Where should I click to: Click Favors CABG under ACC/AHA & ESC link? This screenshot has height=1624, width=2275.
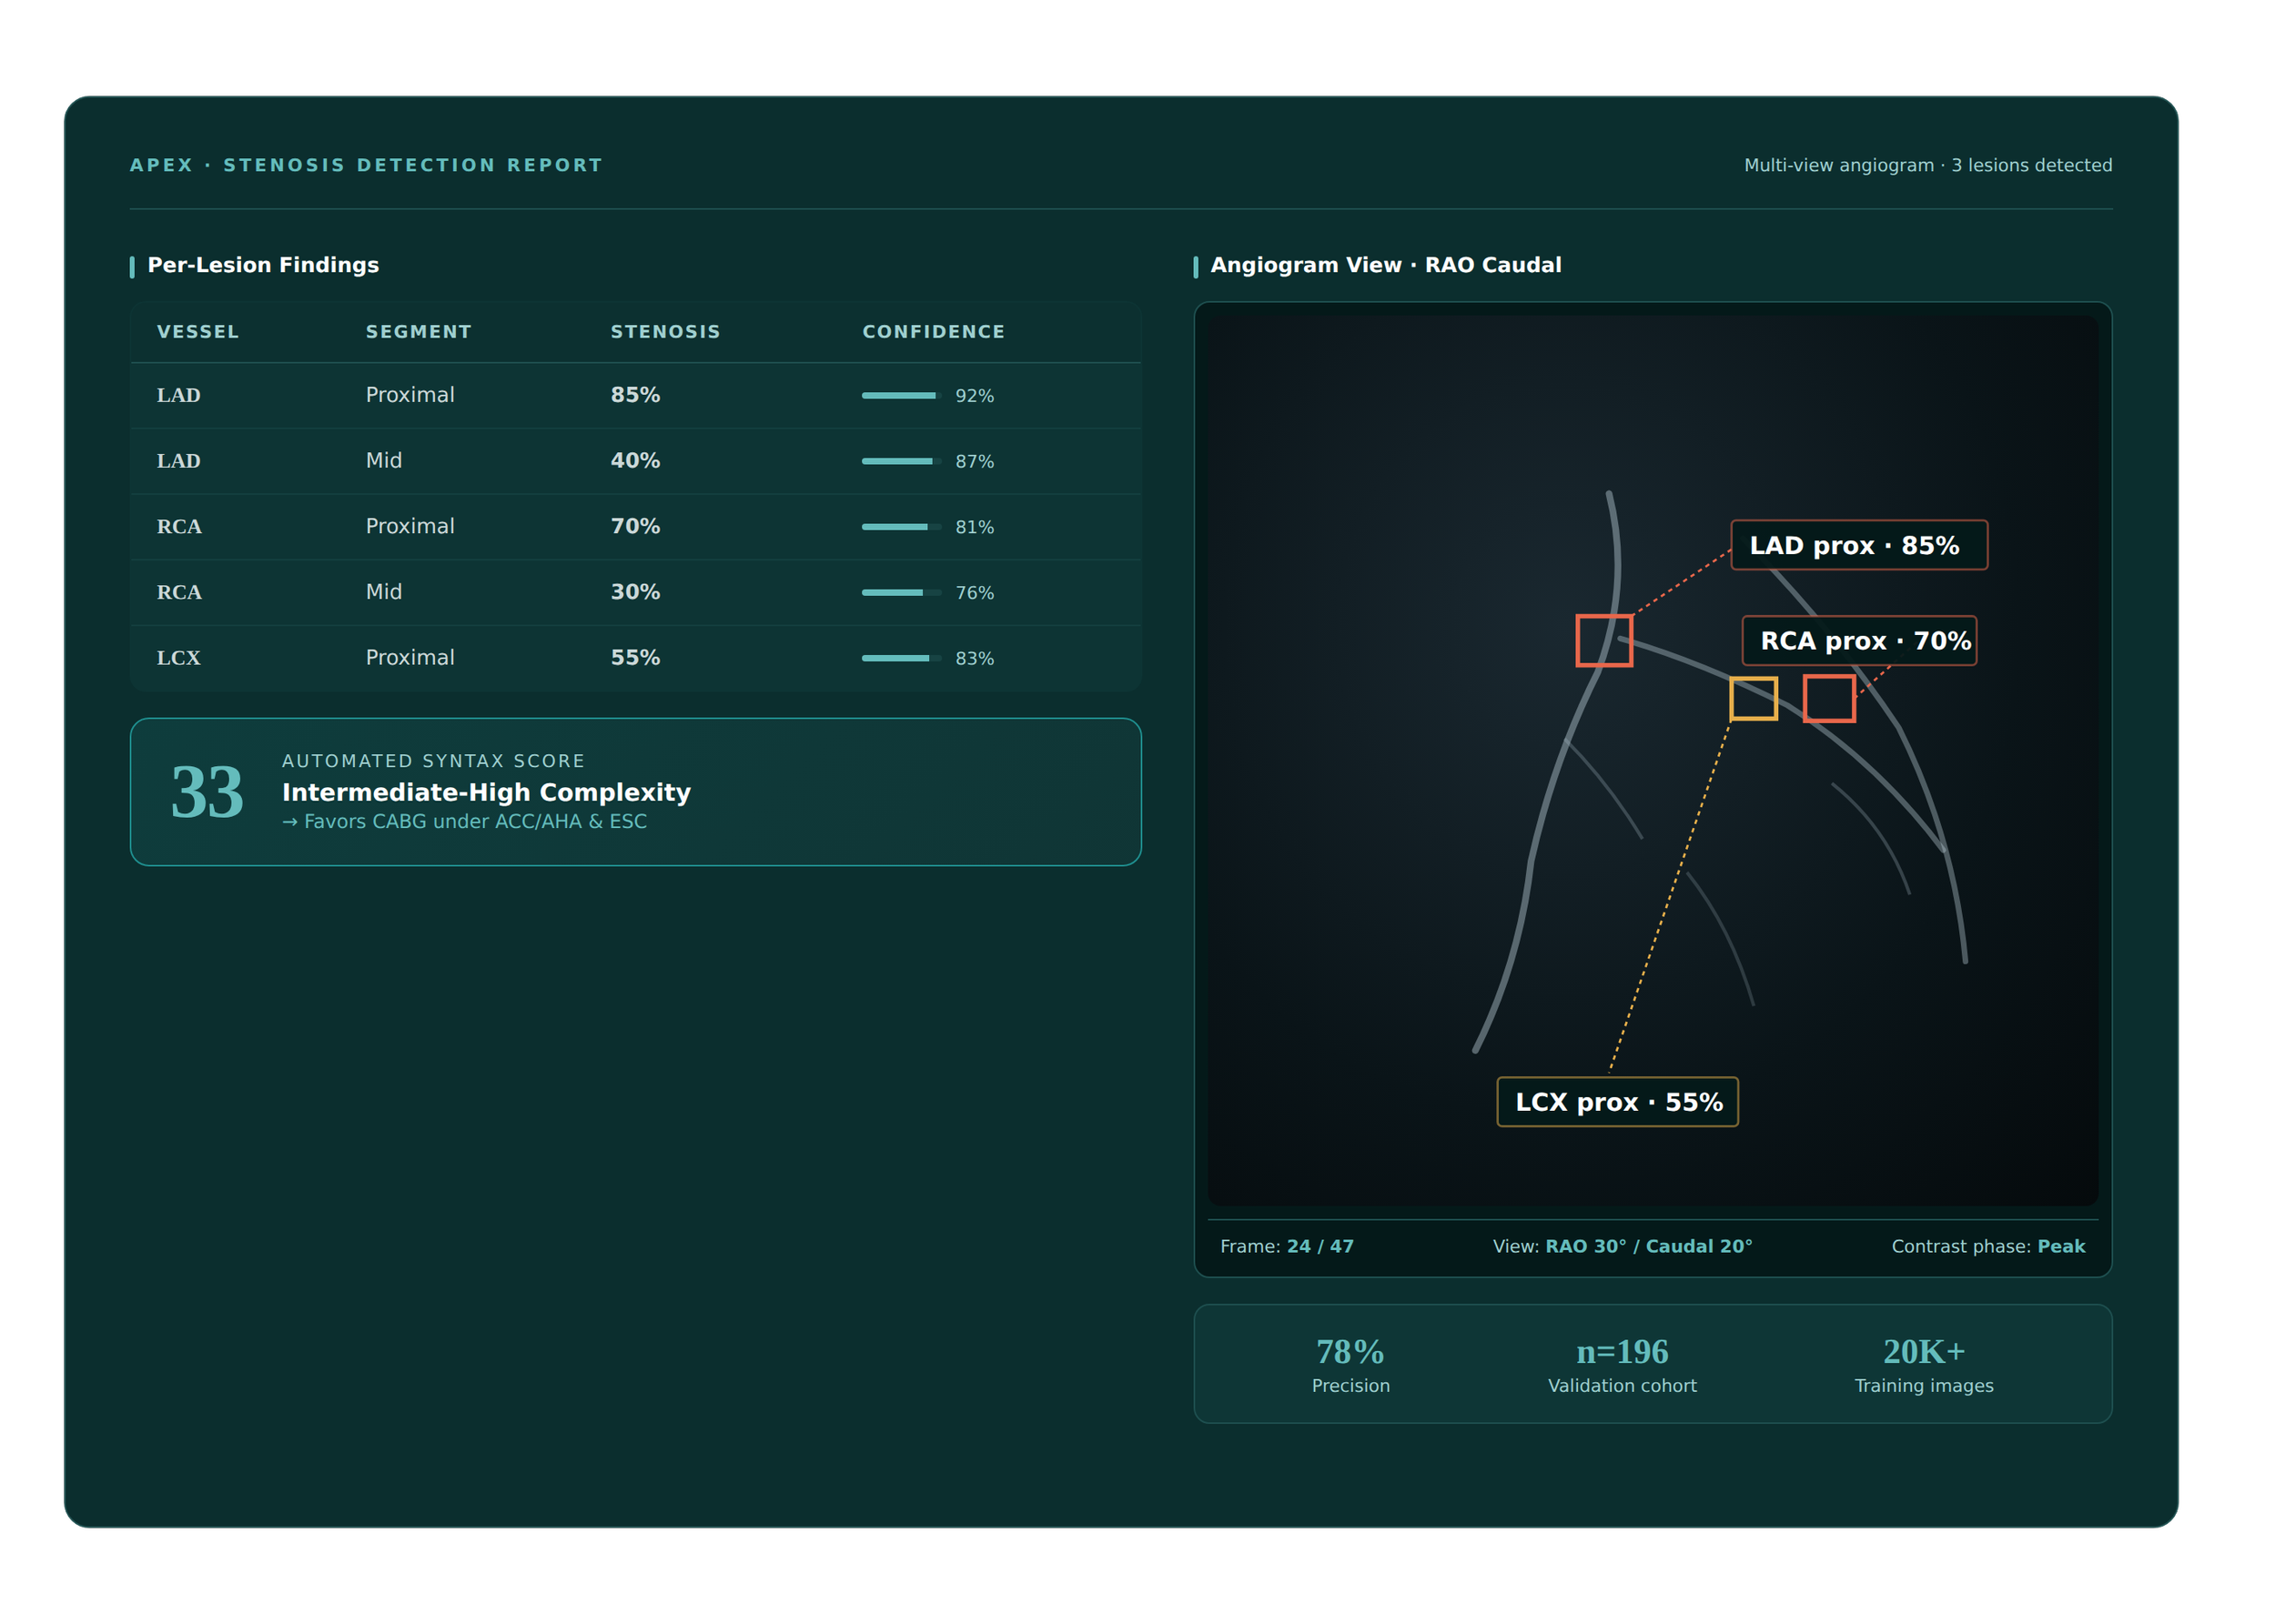[x=465, y=822]
